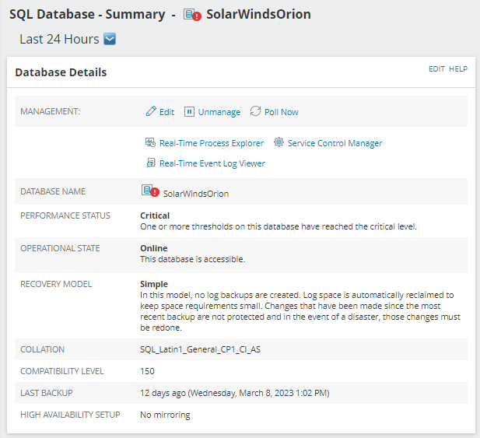
Task: Click the No mirroring value
Action: tap(165, 415)
